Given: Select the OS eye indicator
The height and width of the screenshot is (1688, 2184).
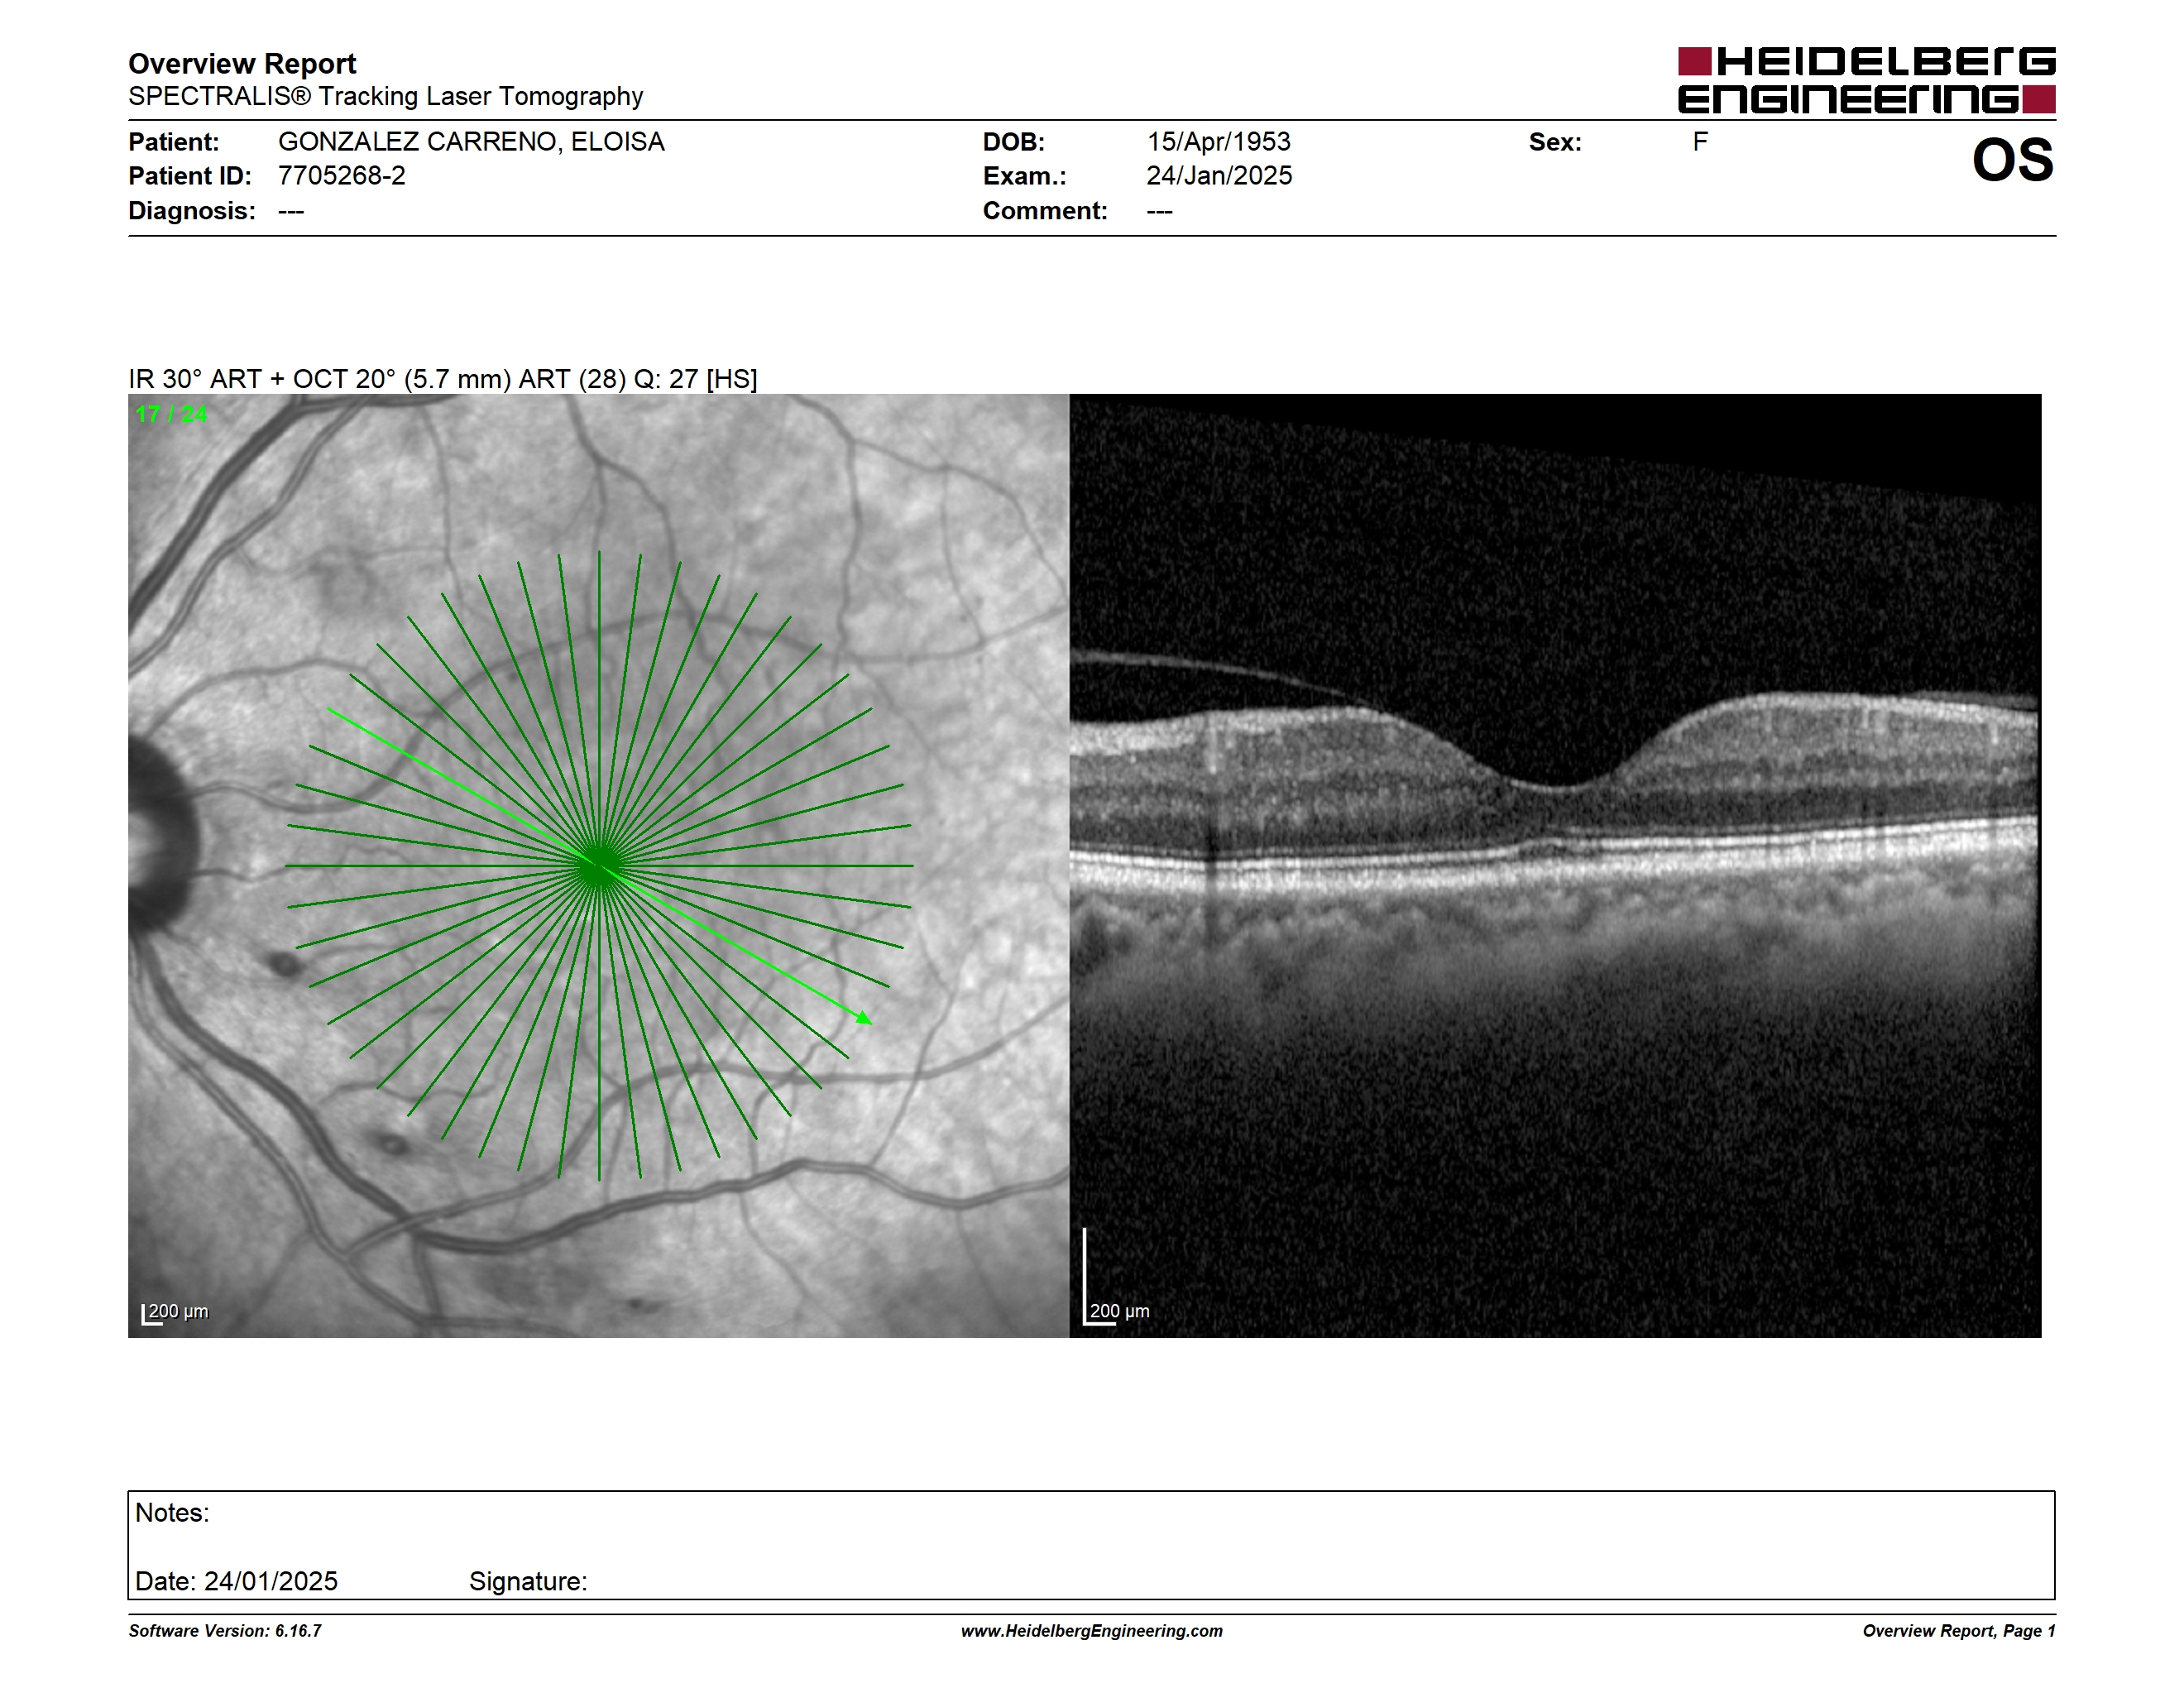Looking at the screenshot, I should point(2012,160).
